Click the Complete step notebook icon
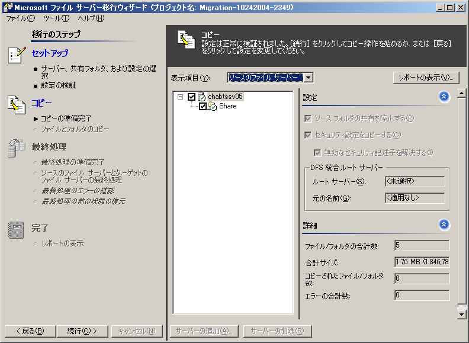The image size is (469, 343). 16,230
